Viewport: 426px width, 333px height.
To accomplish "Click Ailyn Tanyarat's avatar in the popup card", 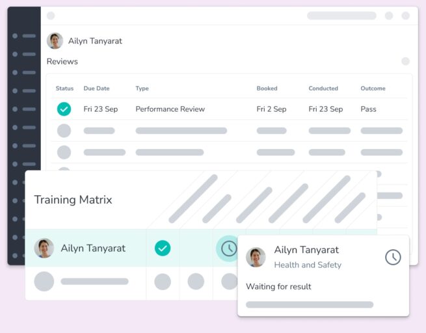I will [256, 258].
